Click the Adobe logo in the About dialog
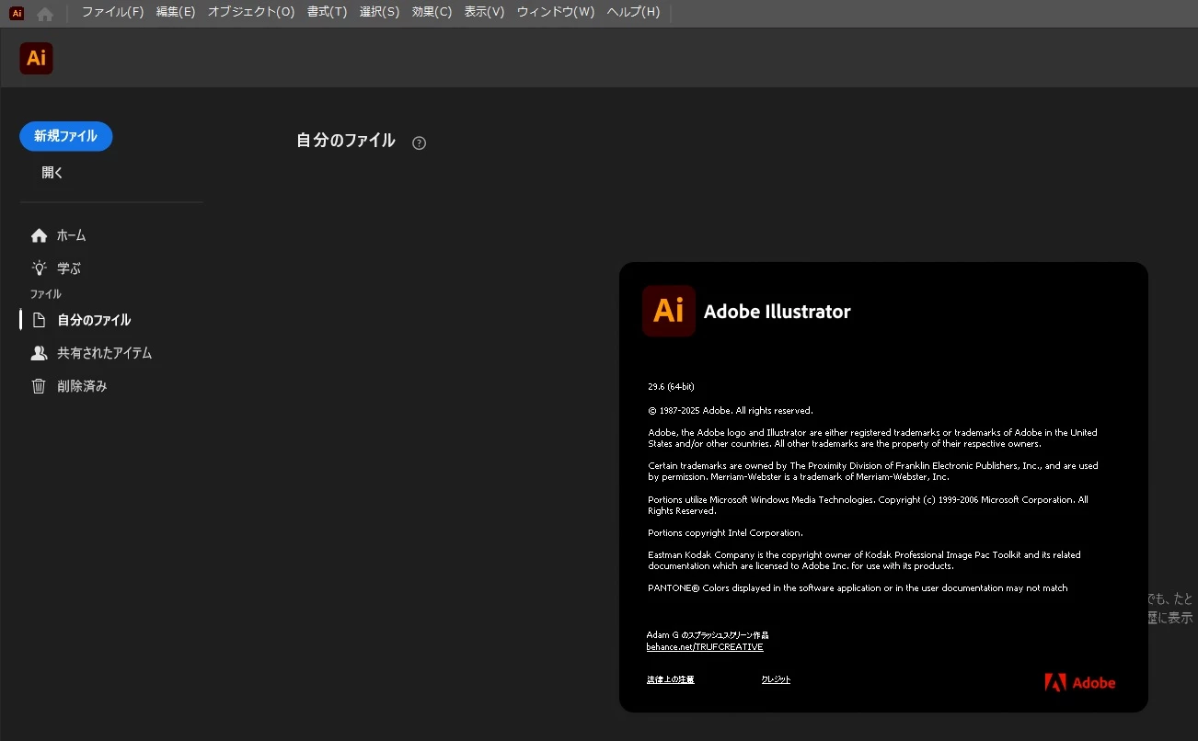Screen dimensions: 1198x741 coord(1080,682)
